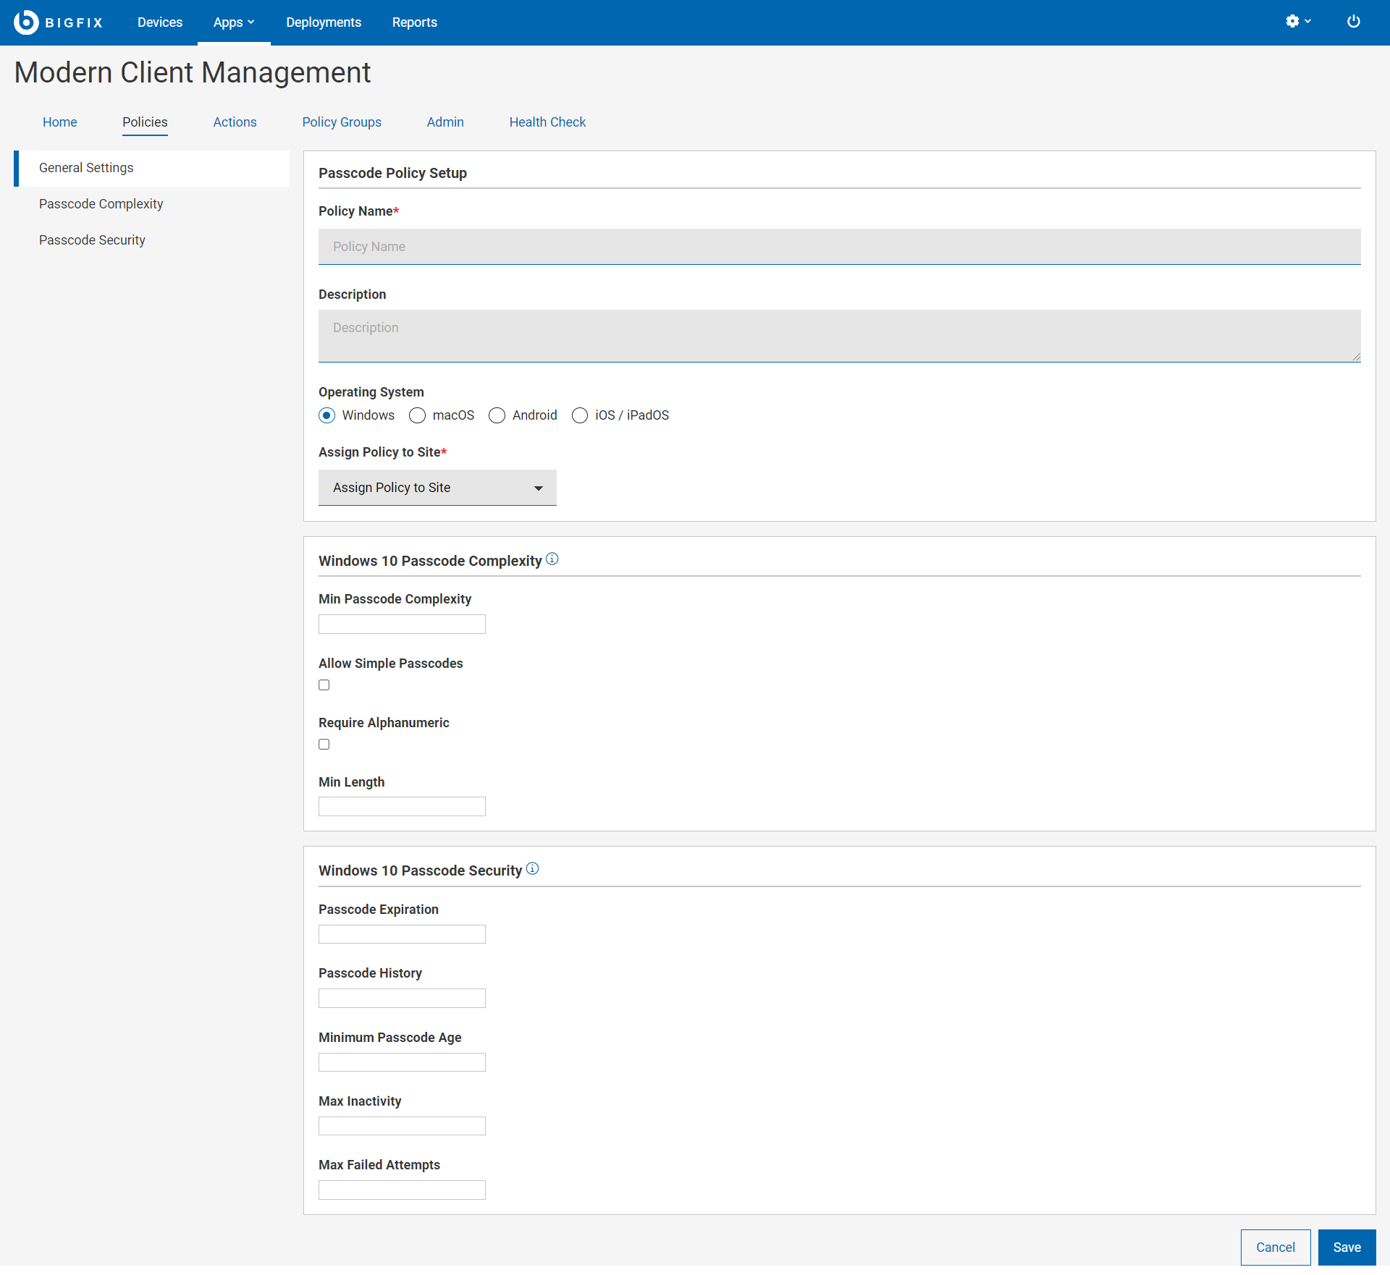Check the Require Alphanumeric box
The width and height of the screenshot is (1390, 1275).
pos(324,745)
